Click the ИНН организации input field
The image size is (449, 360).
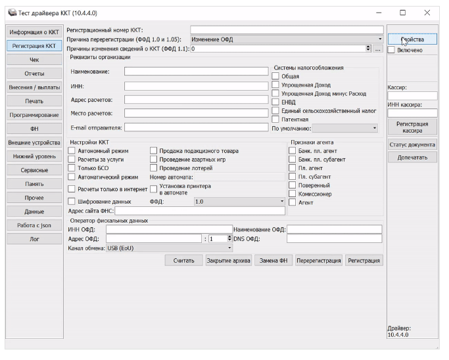pos(196,85)
